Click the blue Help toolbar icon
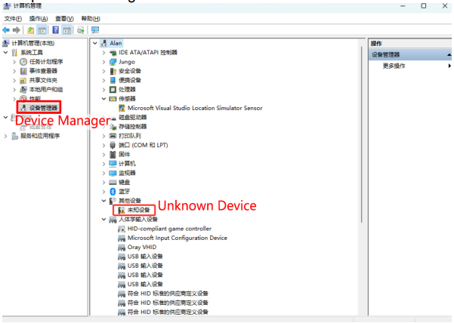 coord(55,29)
